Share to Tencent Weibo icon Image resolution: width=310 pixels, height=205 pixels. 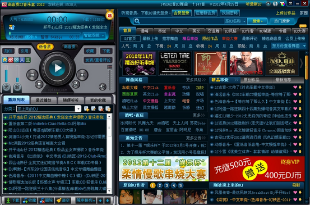click(x=16, y=60)
